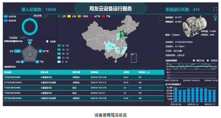
Task: Click the green lightbulb icon above the motor
Action: pos(215,18)
